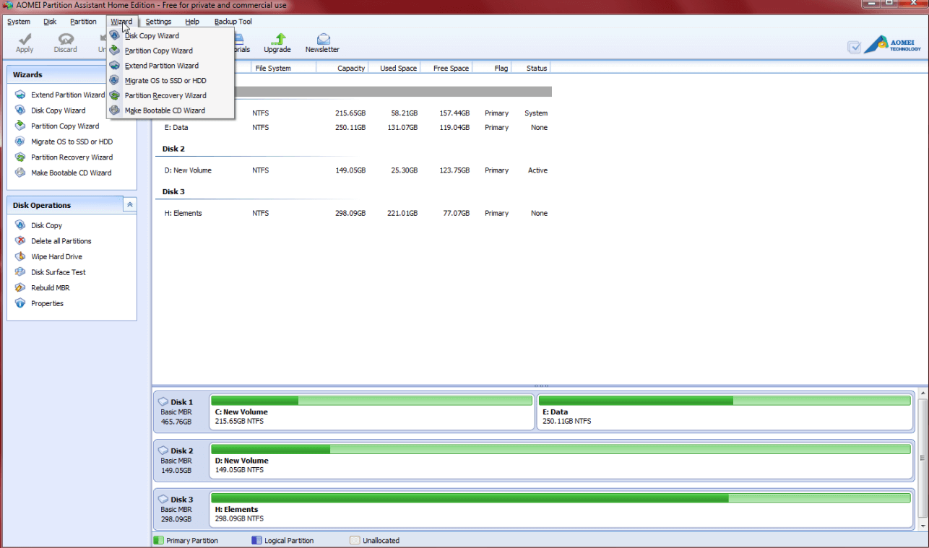
Task: Click the AOMEI Technology logo
Action: tap(893, 44)
